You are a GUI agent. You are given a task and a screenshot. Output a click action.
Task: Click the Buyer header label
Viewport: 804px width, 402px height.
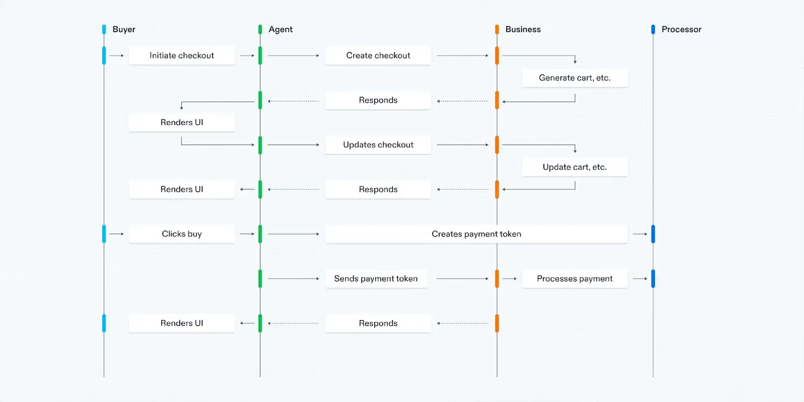124,29
